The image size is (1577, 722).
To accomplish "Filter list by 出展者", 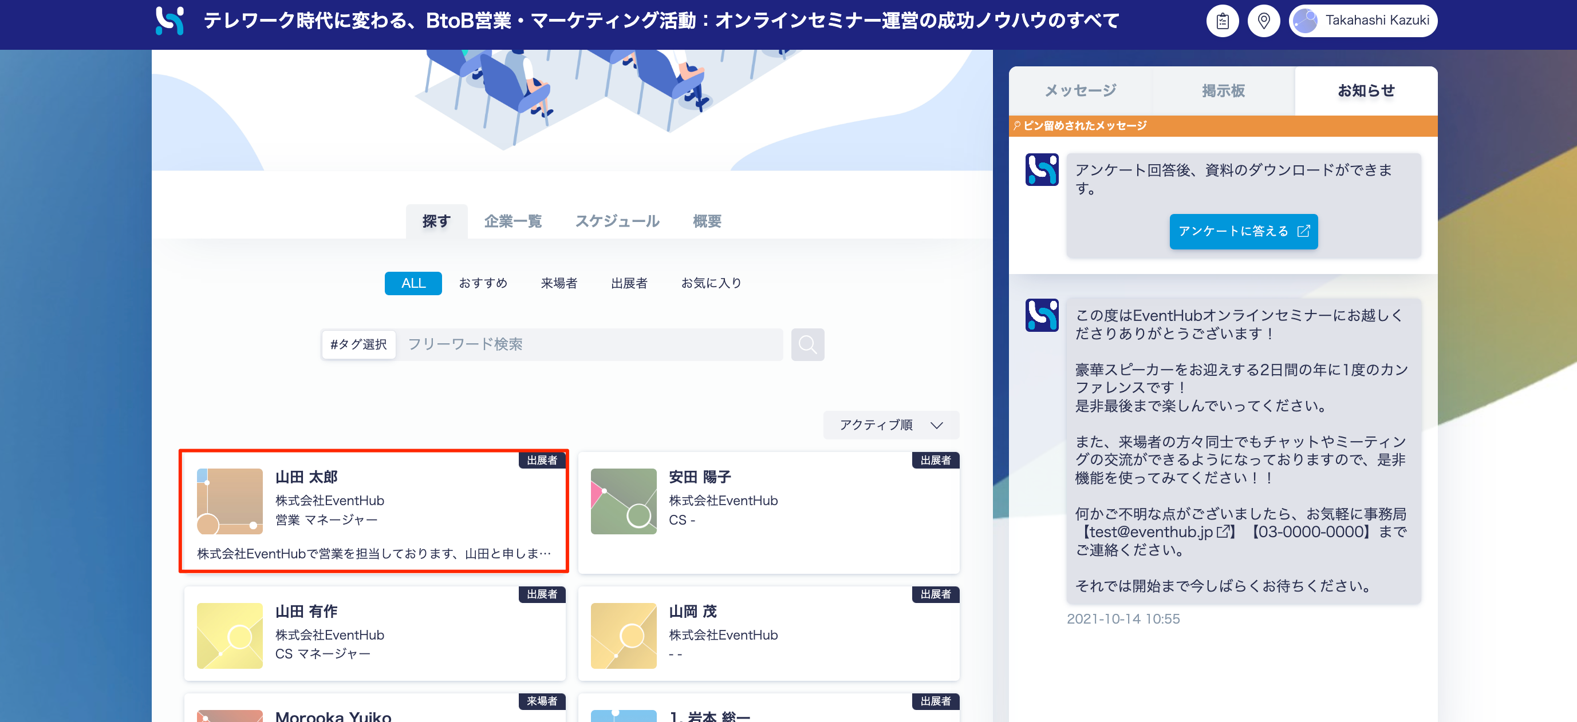I will pyautogui.click(x=629, y=283).
